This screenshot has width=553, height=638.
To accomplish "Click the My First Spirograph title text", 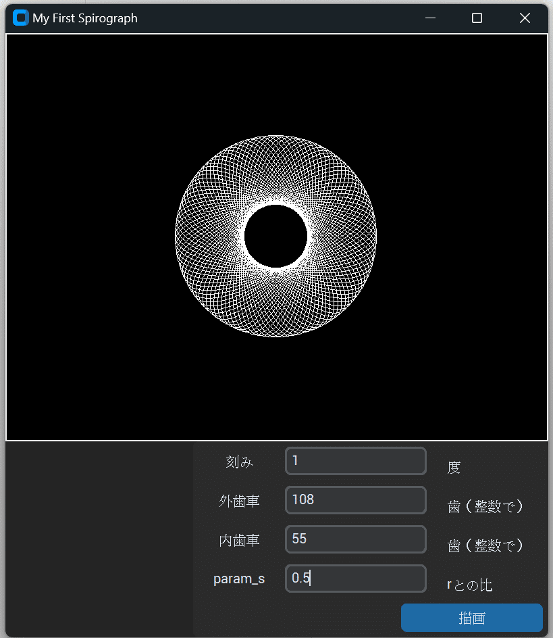I will 85,18.
